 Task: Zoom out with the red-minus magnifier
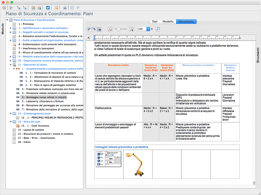(110, 29)
